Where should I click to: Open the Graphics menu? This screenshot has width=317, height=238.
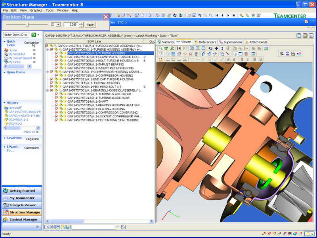(x=36, y=10)
